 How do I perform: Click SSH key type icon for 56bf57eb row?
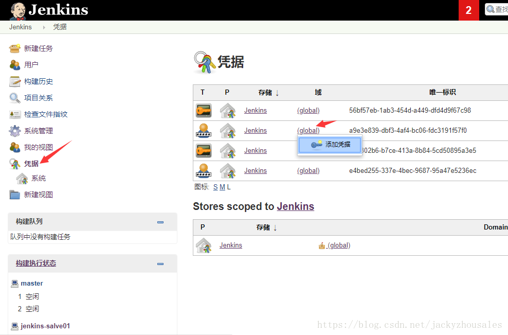pos(204,111)
